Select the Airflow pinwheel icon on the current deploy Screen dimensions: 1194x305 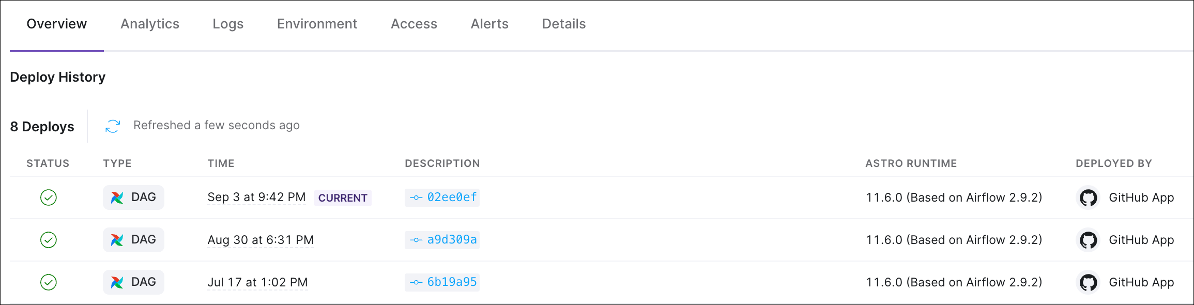coord(118,197)
